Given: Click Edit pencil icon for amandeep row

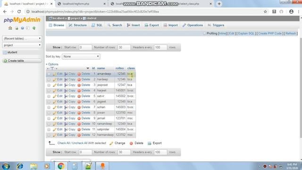Looking at the screenshot, I should tap(55, 74).
